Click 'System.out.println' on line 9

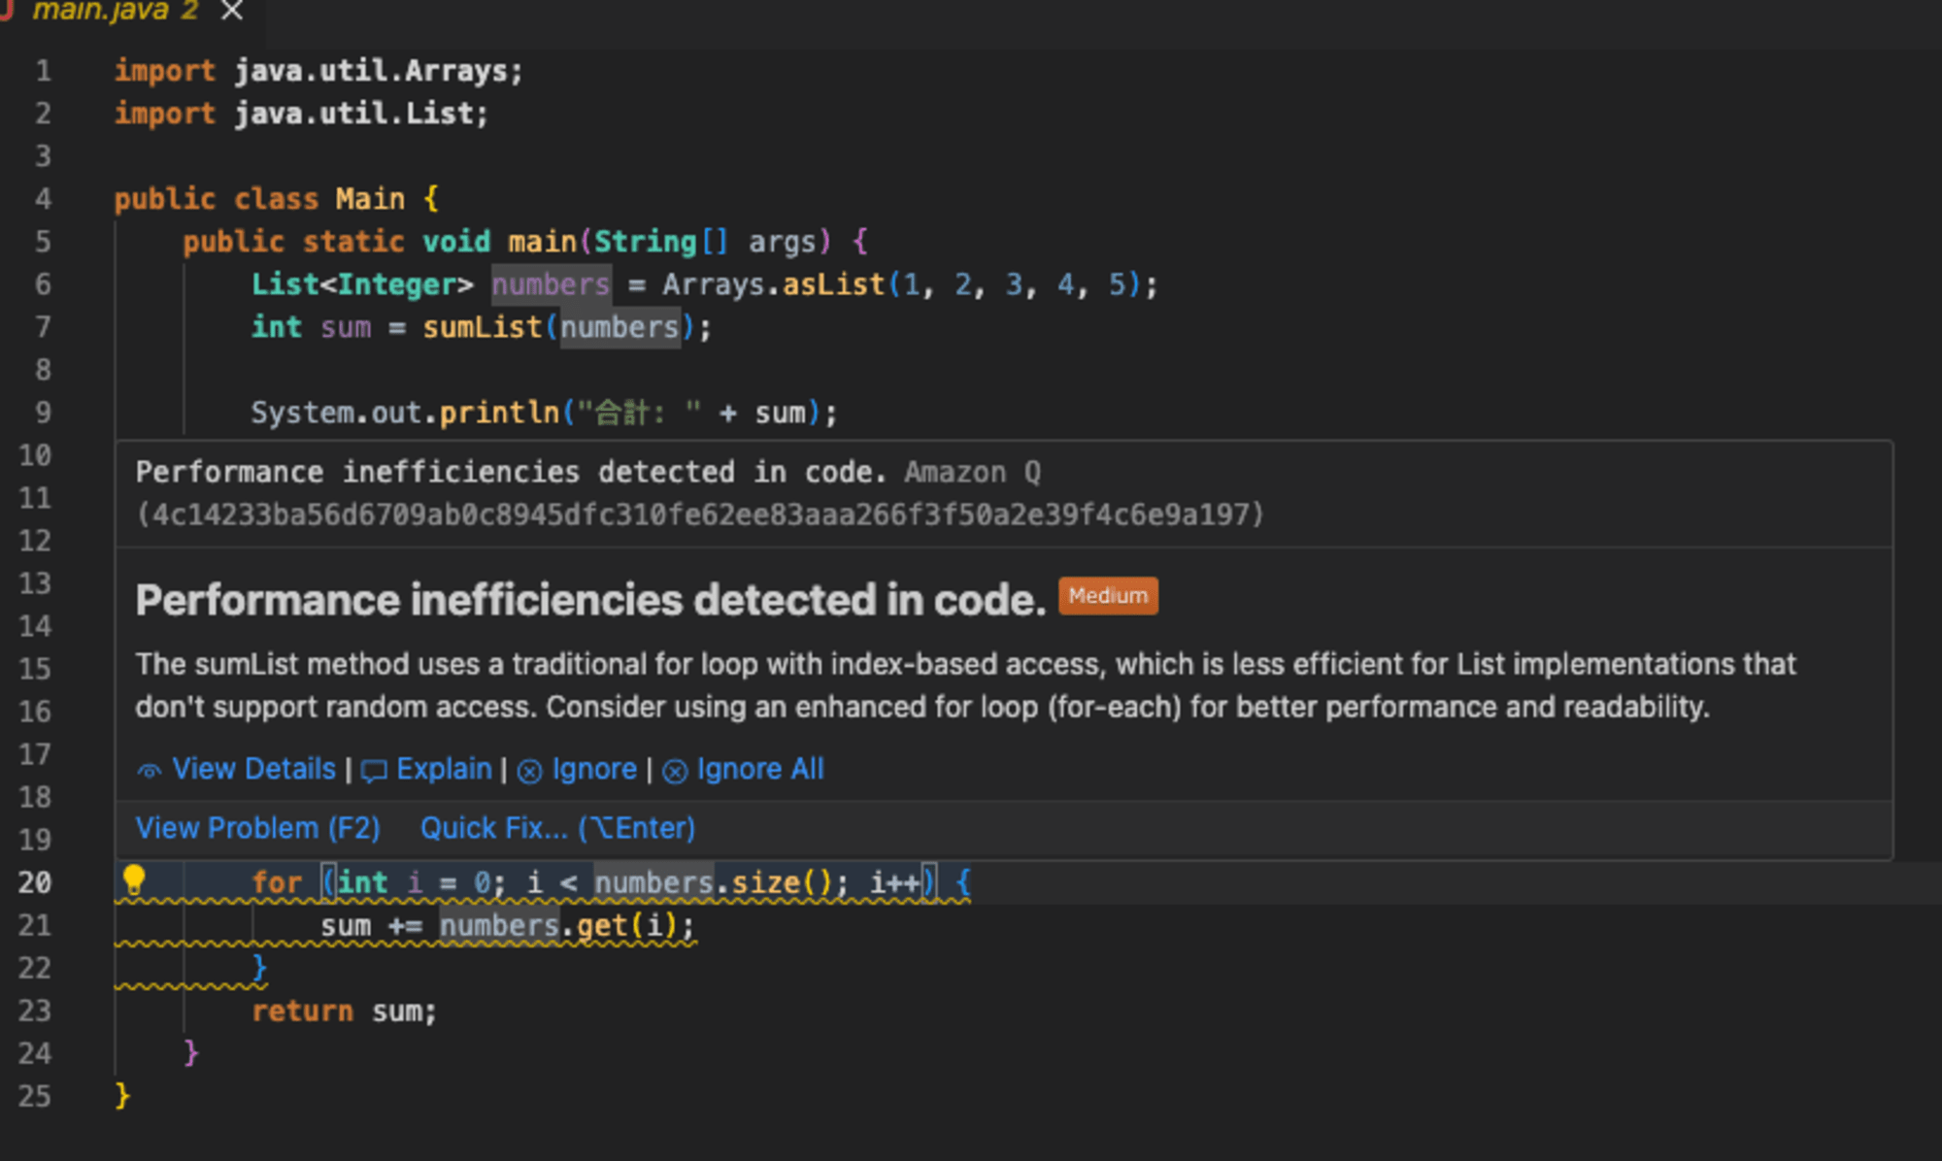click(405, 413)
